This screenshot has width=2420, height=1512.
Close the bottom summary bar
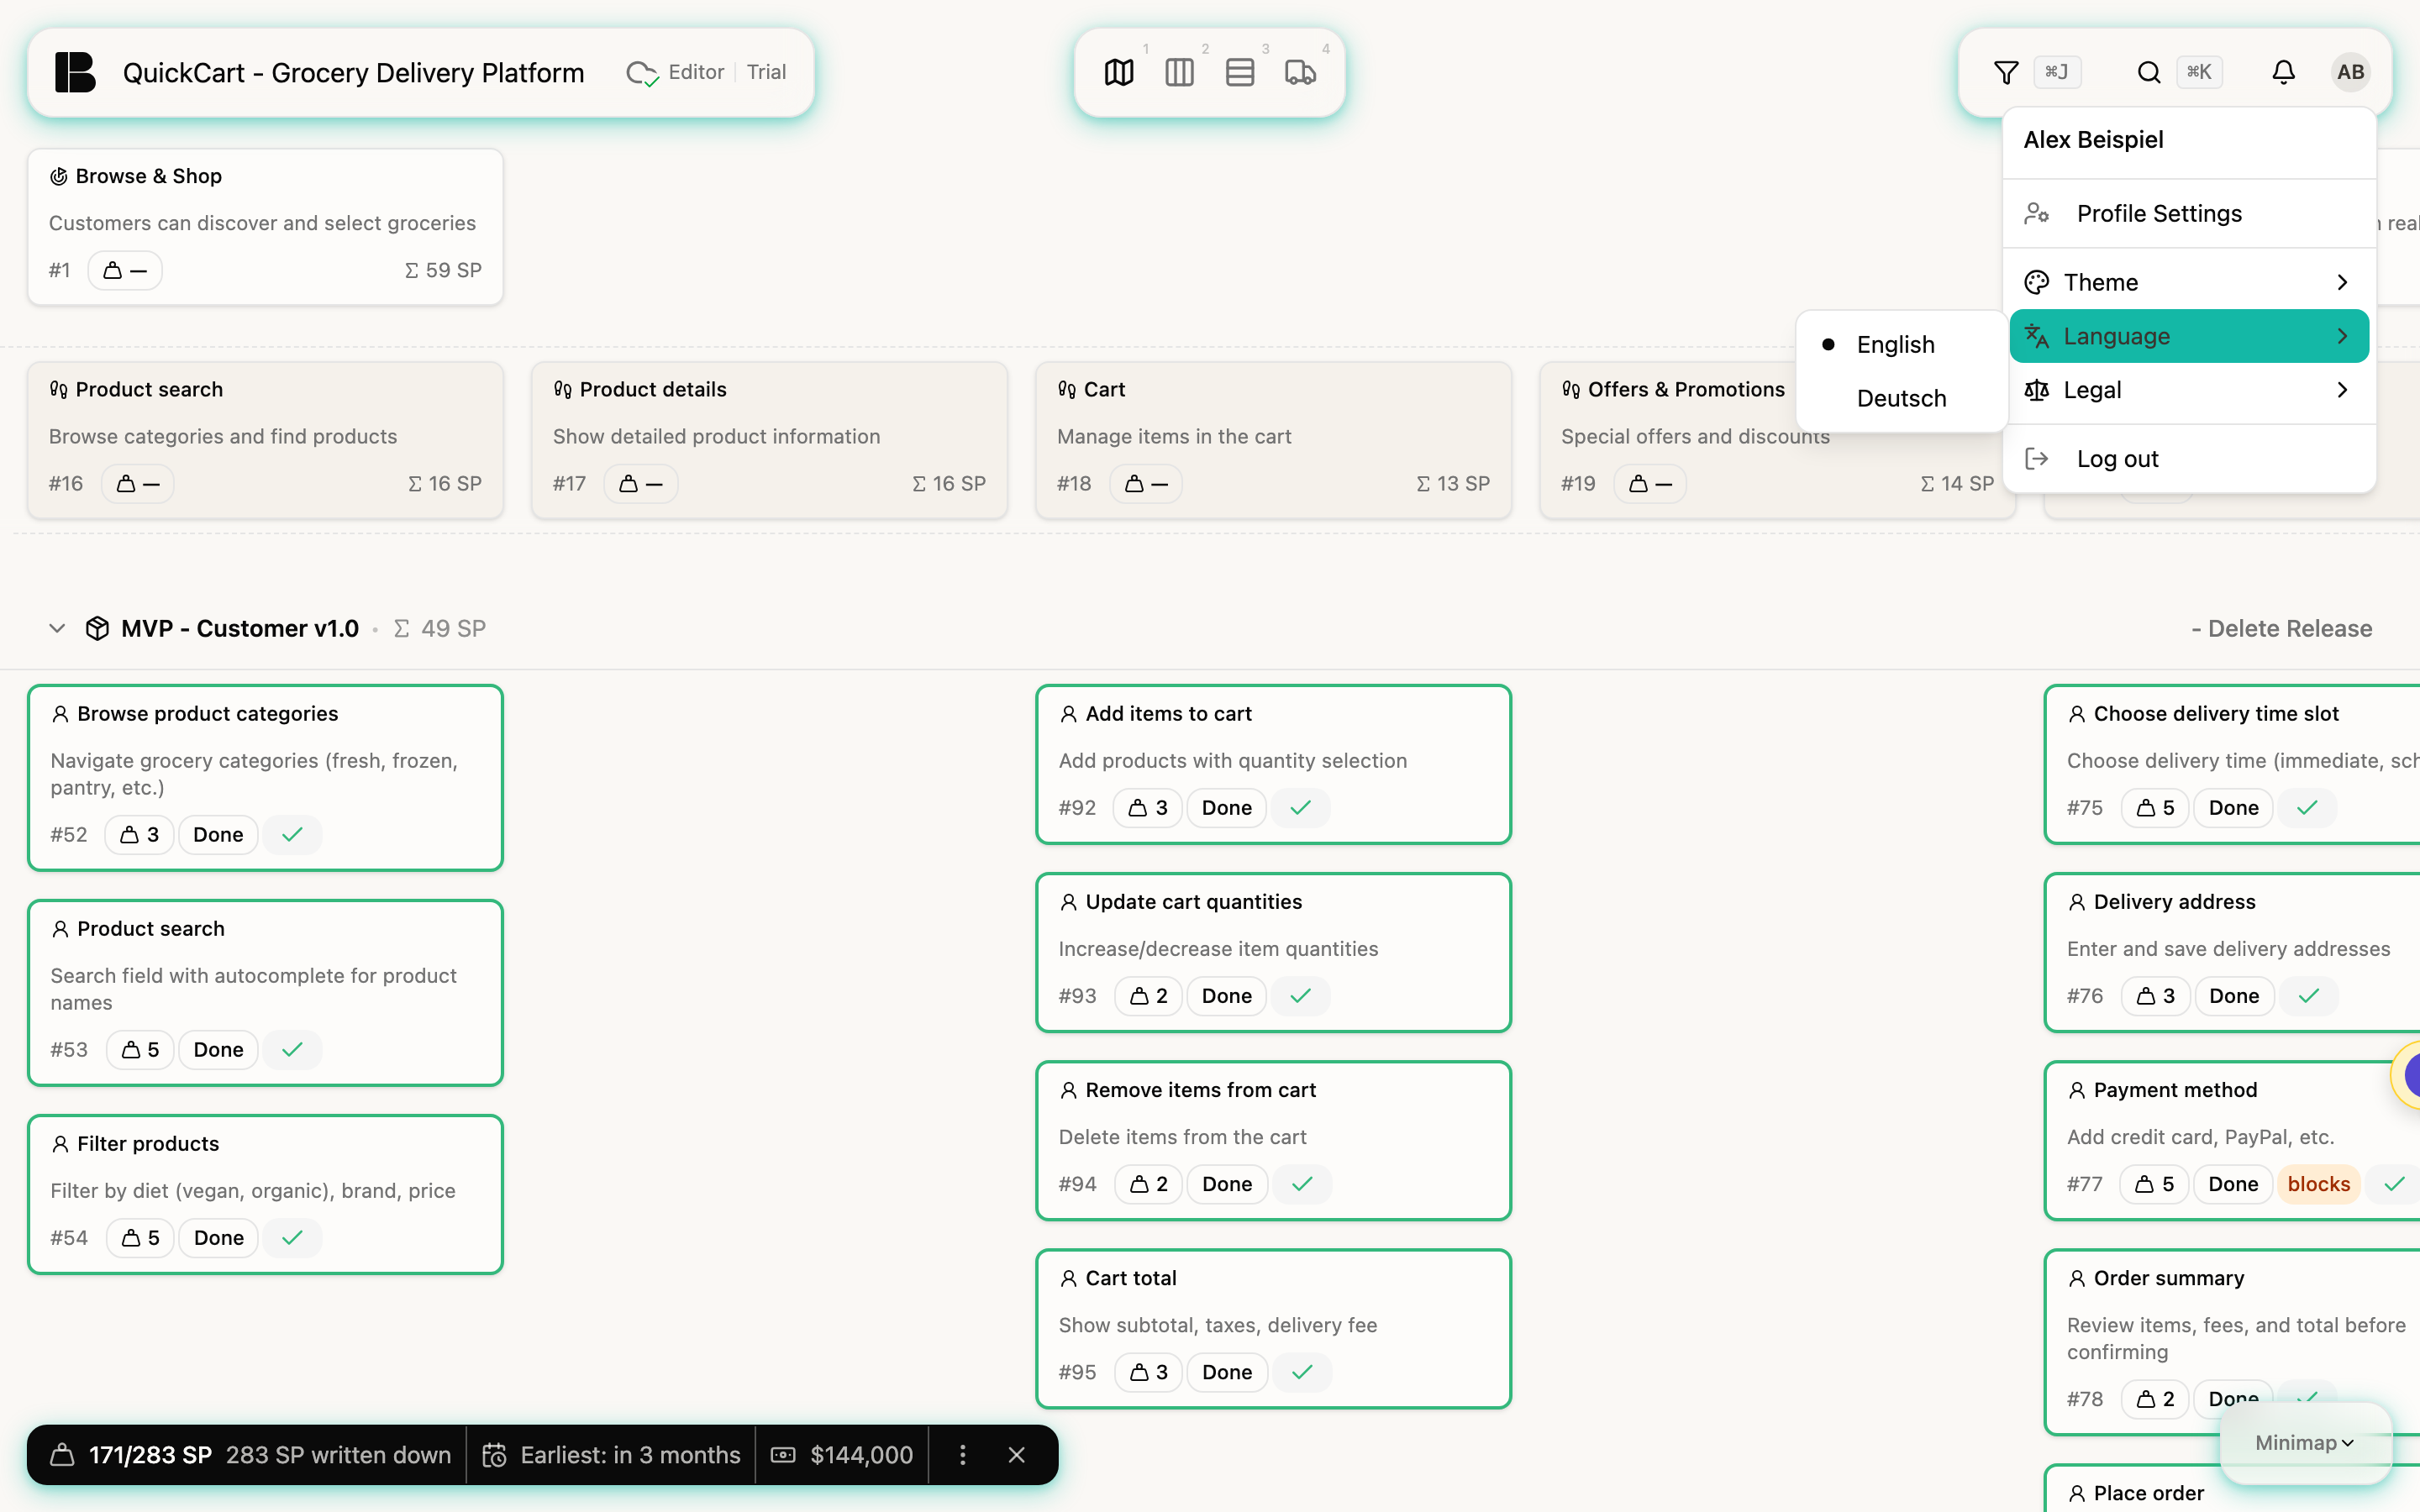tap(1016, 1455)
